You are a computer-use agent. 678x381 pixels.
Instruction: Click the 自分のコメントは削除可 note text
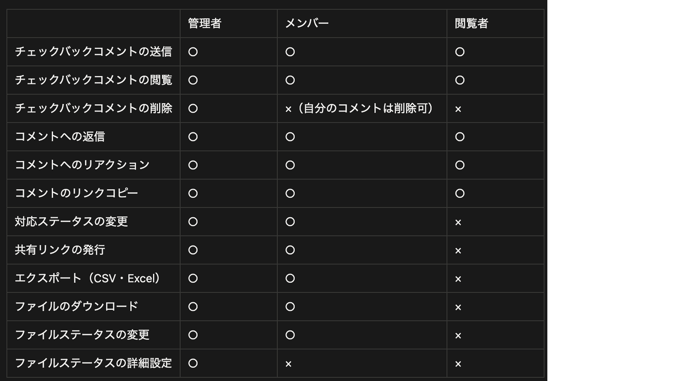click(x=366, y=108)
